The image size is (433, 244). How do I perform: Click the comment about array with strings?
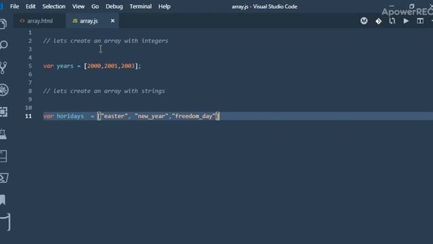coord(104,91)
